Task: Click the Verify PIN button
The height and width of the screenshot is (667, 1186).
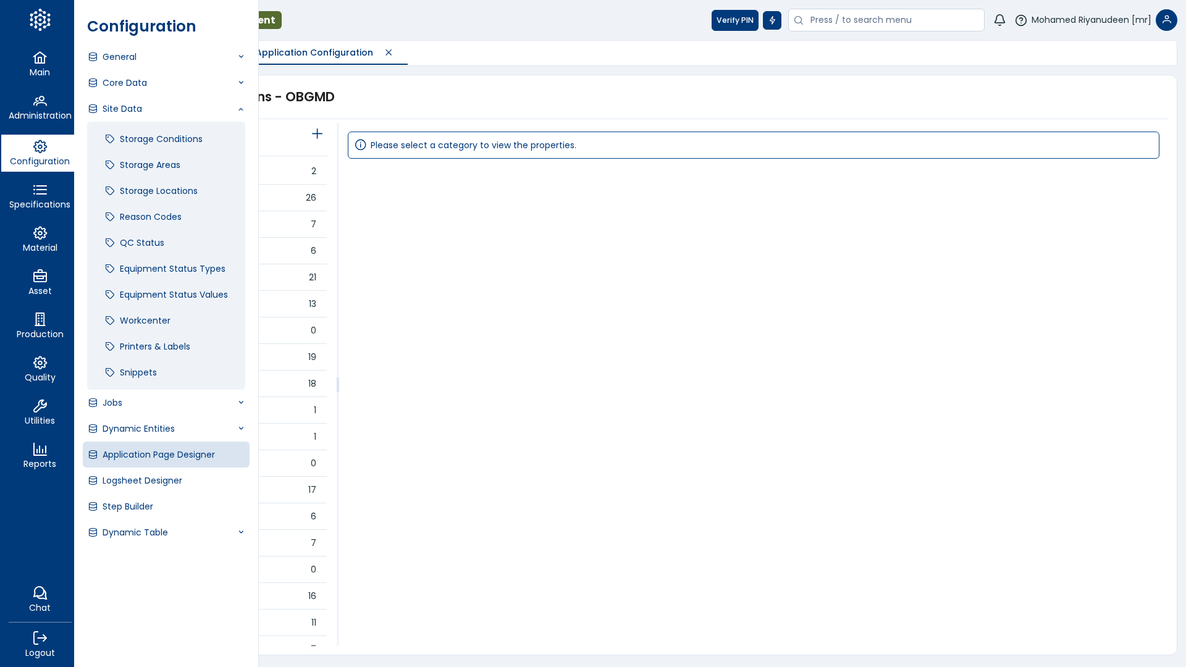Action: coord(734,20)
